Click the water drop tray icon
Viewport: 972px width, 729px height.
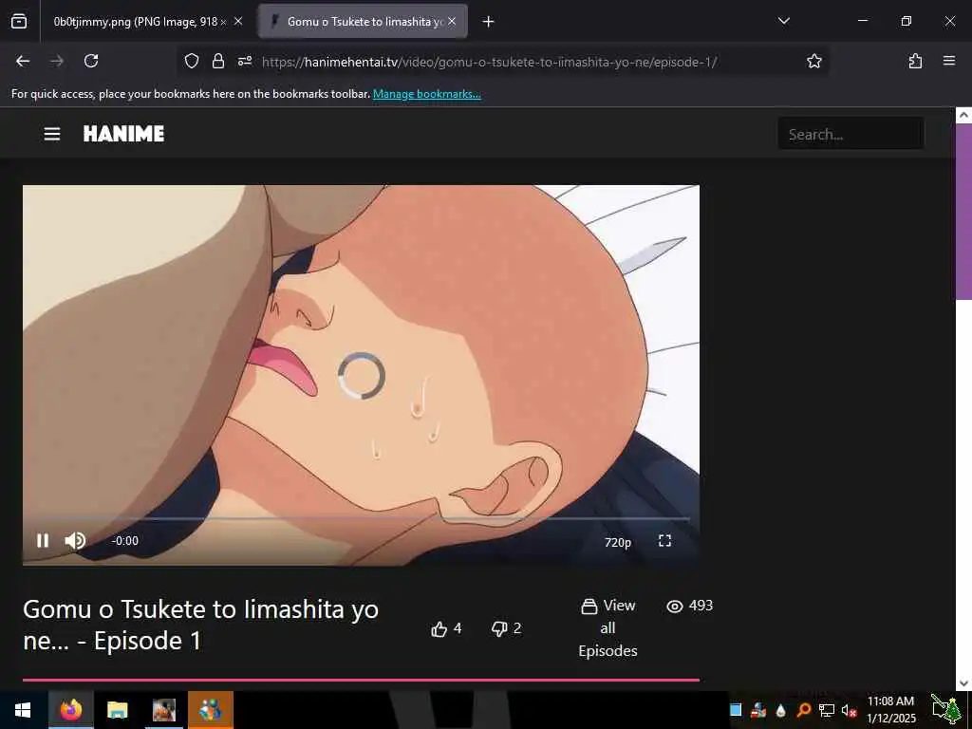(x=781, y=710)
